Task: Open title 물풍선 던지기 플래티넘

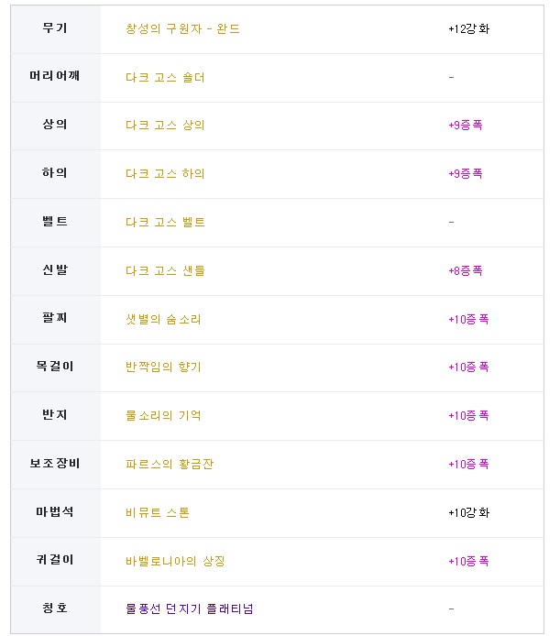Action: click(x=190, y=609)
